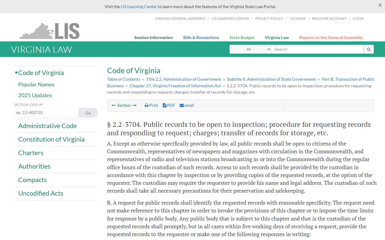Screen dimensions: 385x240
Task: Open Administrative Code sidebar item
Action: tap(47, 126)
